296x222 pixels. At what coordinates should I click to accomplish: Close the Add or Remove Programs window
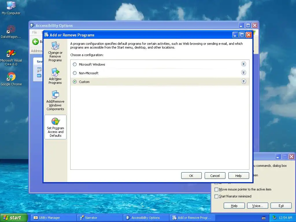[x=249, y=35]
